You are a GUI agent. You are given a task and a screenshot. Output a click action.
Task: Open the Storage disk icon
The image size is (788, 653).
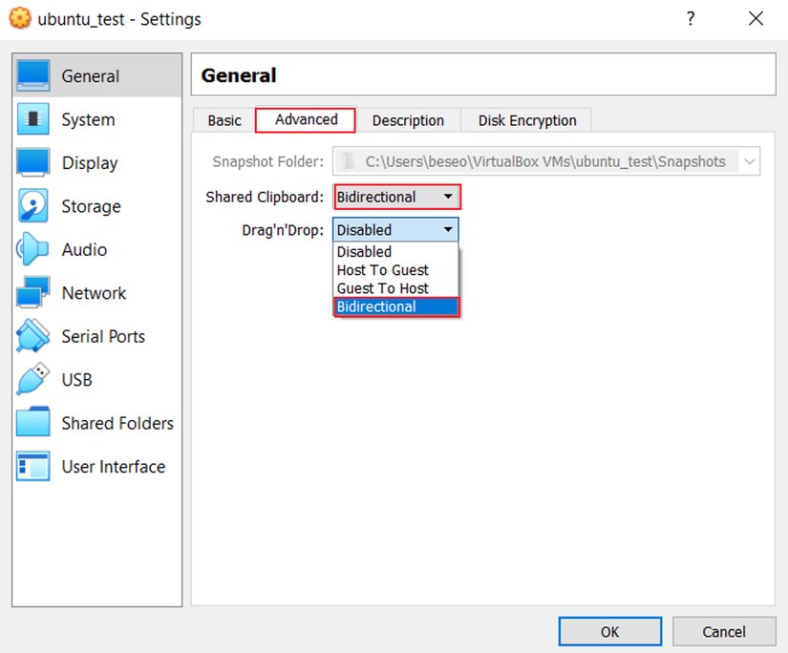pyautogui.click(x=33, y=206)
